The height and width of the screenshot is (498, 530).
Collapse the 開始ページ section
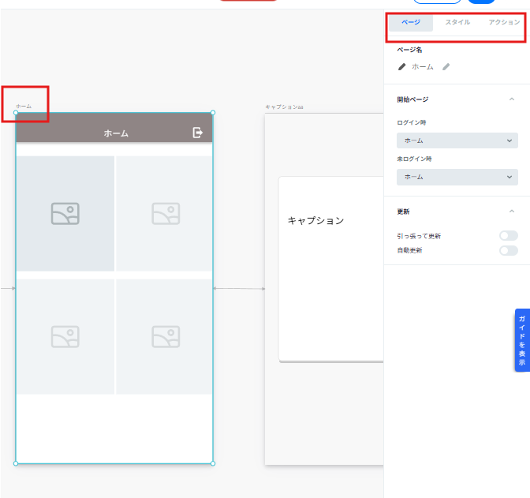512,99
